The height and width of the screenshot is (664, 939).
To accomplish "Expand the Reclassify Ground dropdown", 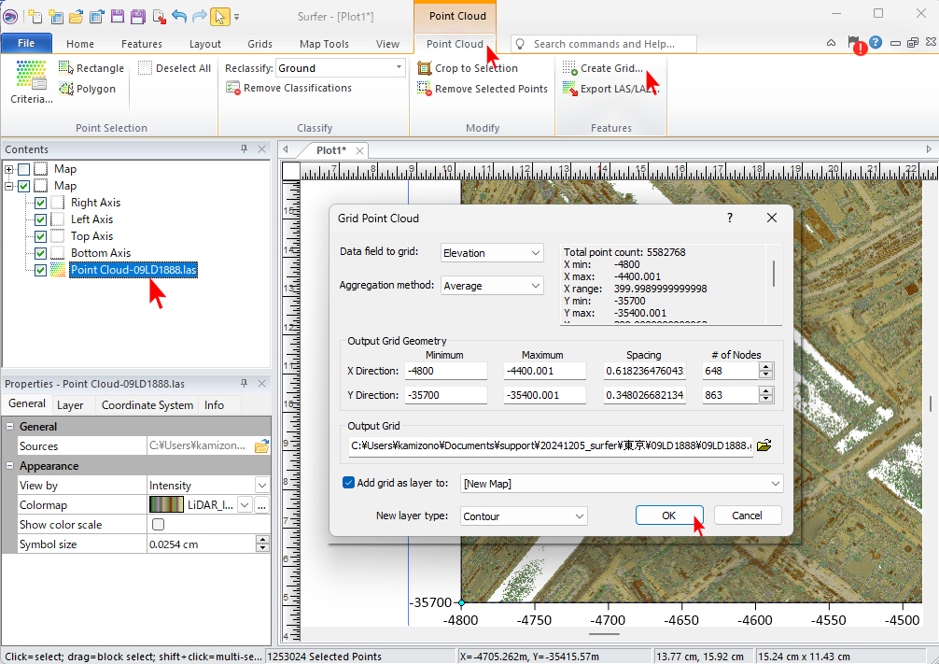I will [x=399, y=68].
